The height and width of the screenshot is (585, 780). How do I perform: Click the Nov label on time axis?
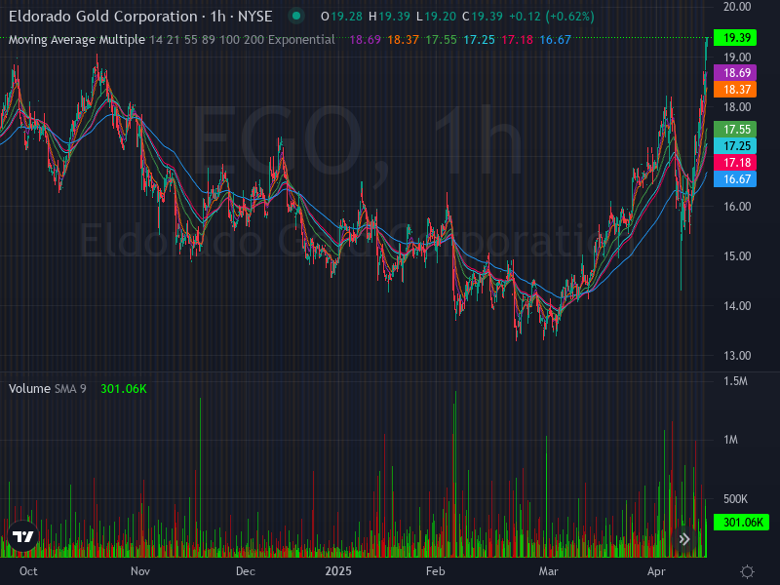pyautogui.click(x=140, y=571)
